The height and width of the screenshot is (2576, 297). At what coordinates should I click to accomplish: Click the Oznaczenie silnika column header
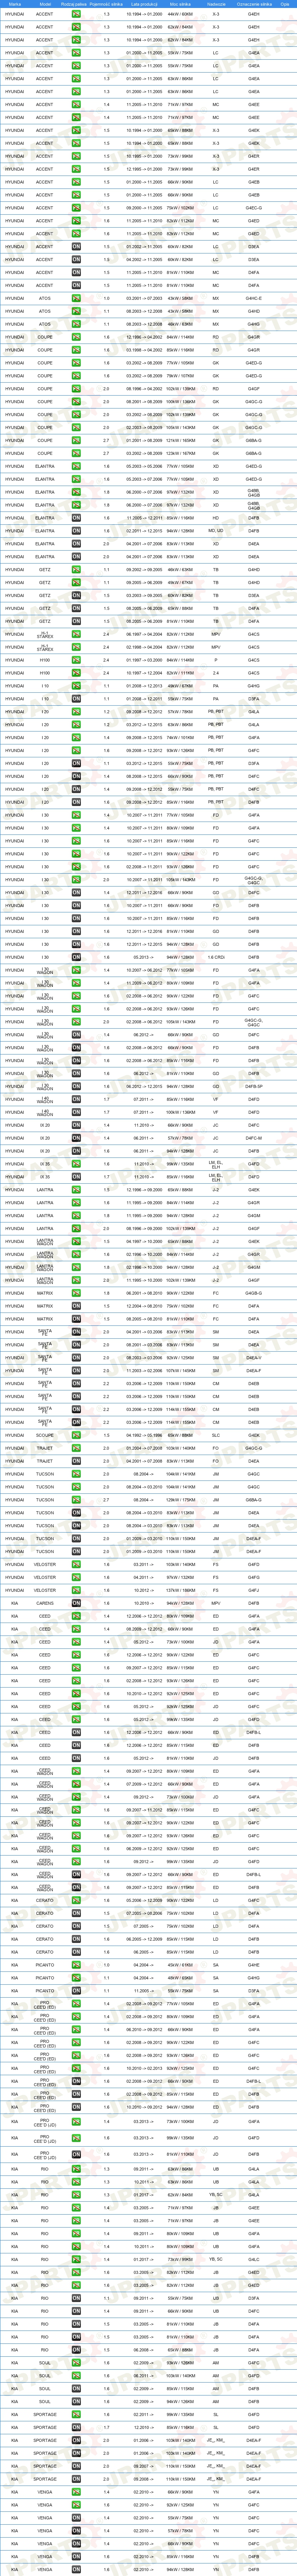tap(254, 4)
